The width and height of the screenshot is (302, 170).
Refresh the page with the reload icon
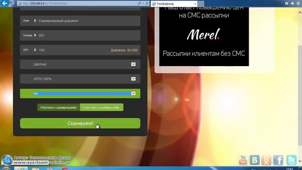point(147,3)
